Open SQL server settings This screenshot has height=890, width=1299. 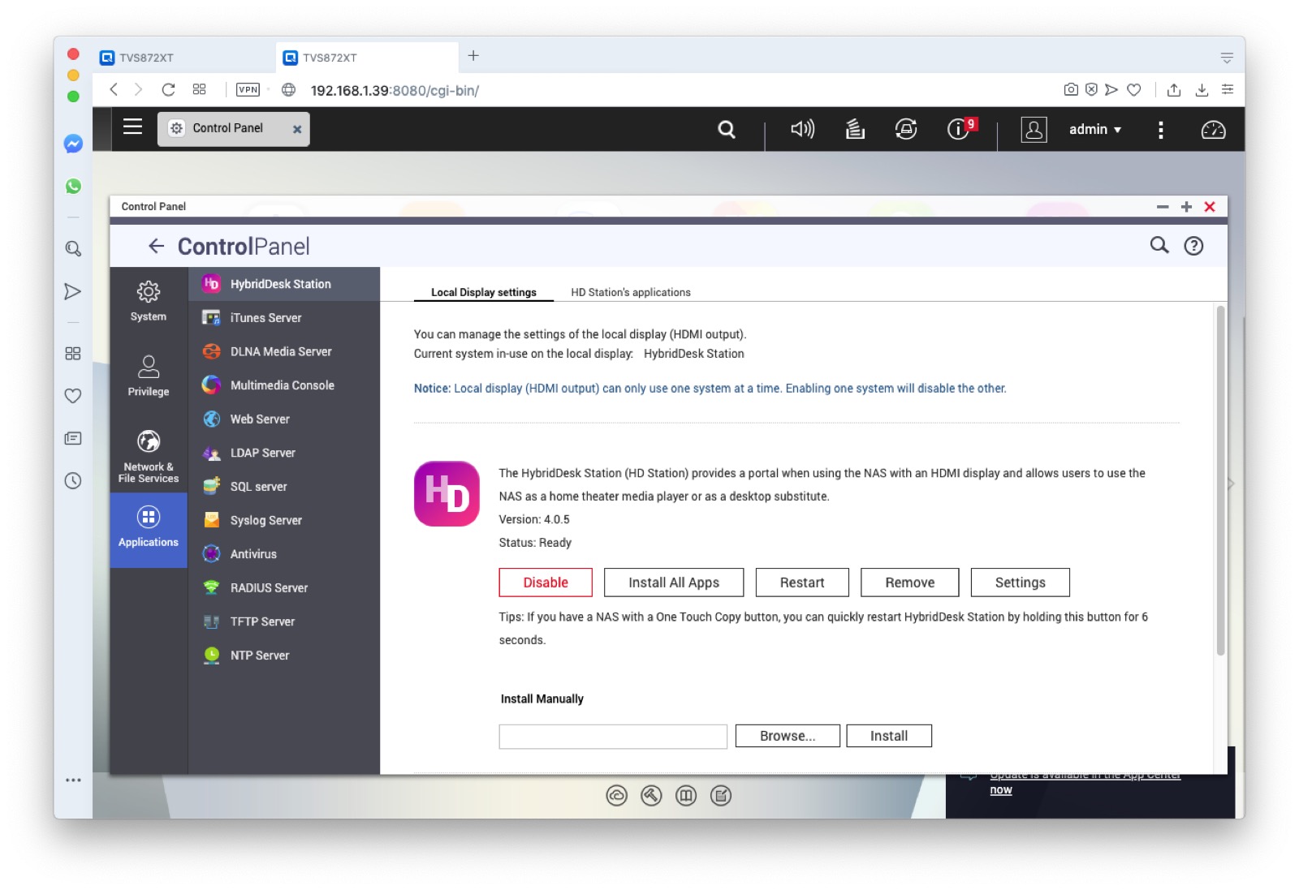pyautogui.click(x=284, y=487)
